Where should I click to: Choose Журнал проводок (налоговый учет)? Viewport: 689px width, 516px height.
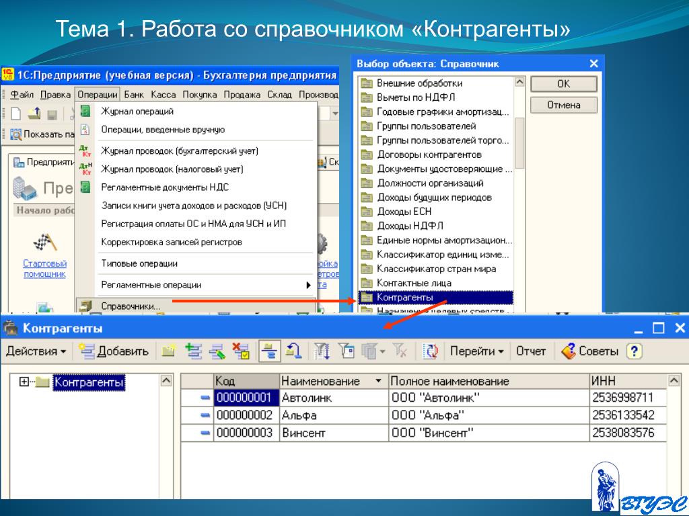click(196, 169)
